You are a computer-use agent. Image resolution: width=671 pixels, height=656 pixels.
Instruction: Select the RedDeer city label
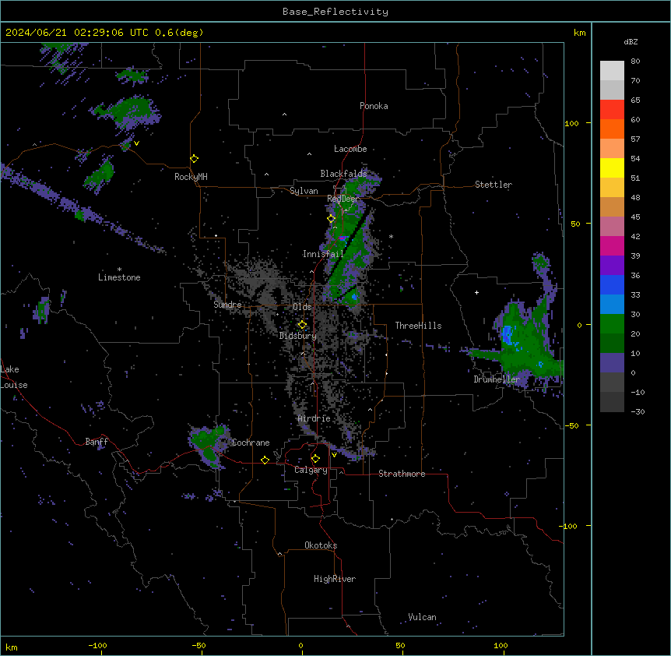coord(343,199)
